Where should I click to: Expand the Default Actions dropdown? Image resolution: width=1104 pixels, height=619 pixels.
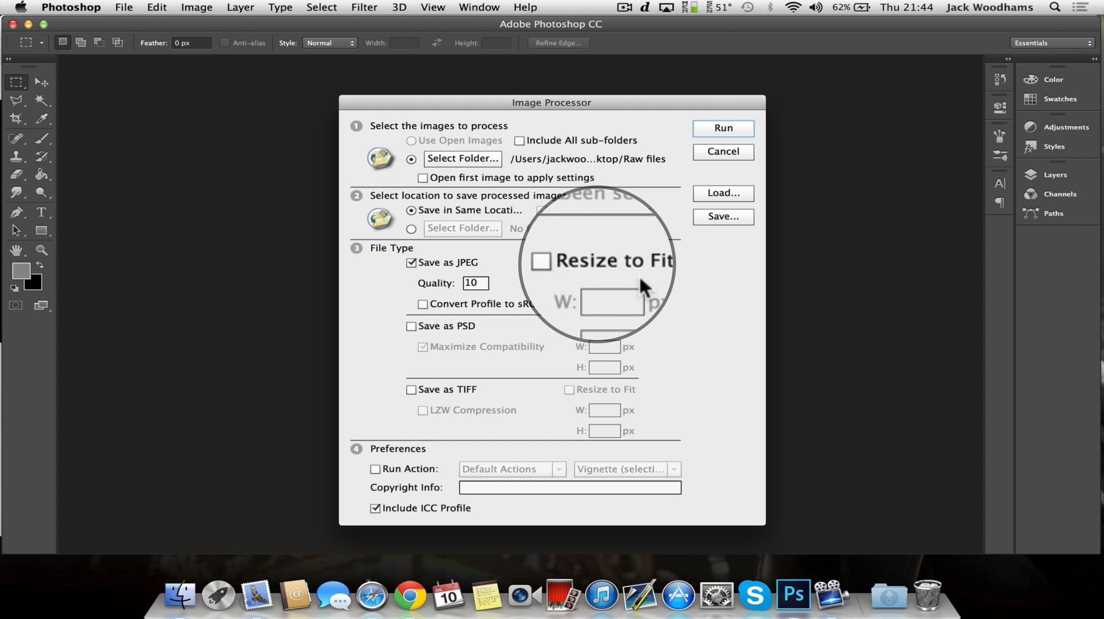click(x=559, y=469)
